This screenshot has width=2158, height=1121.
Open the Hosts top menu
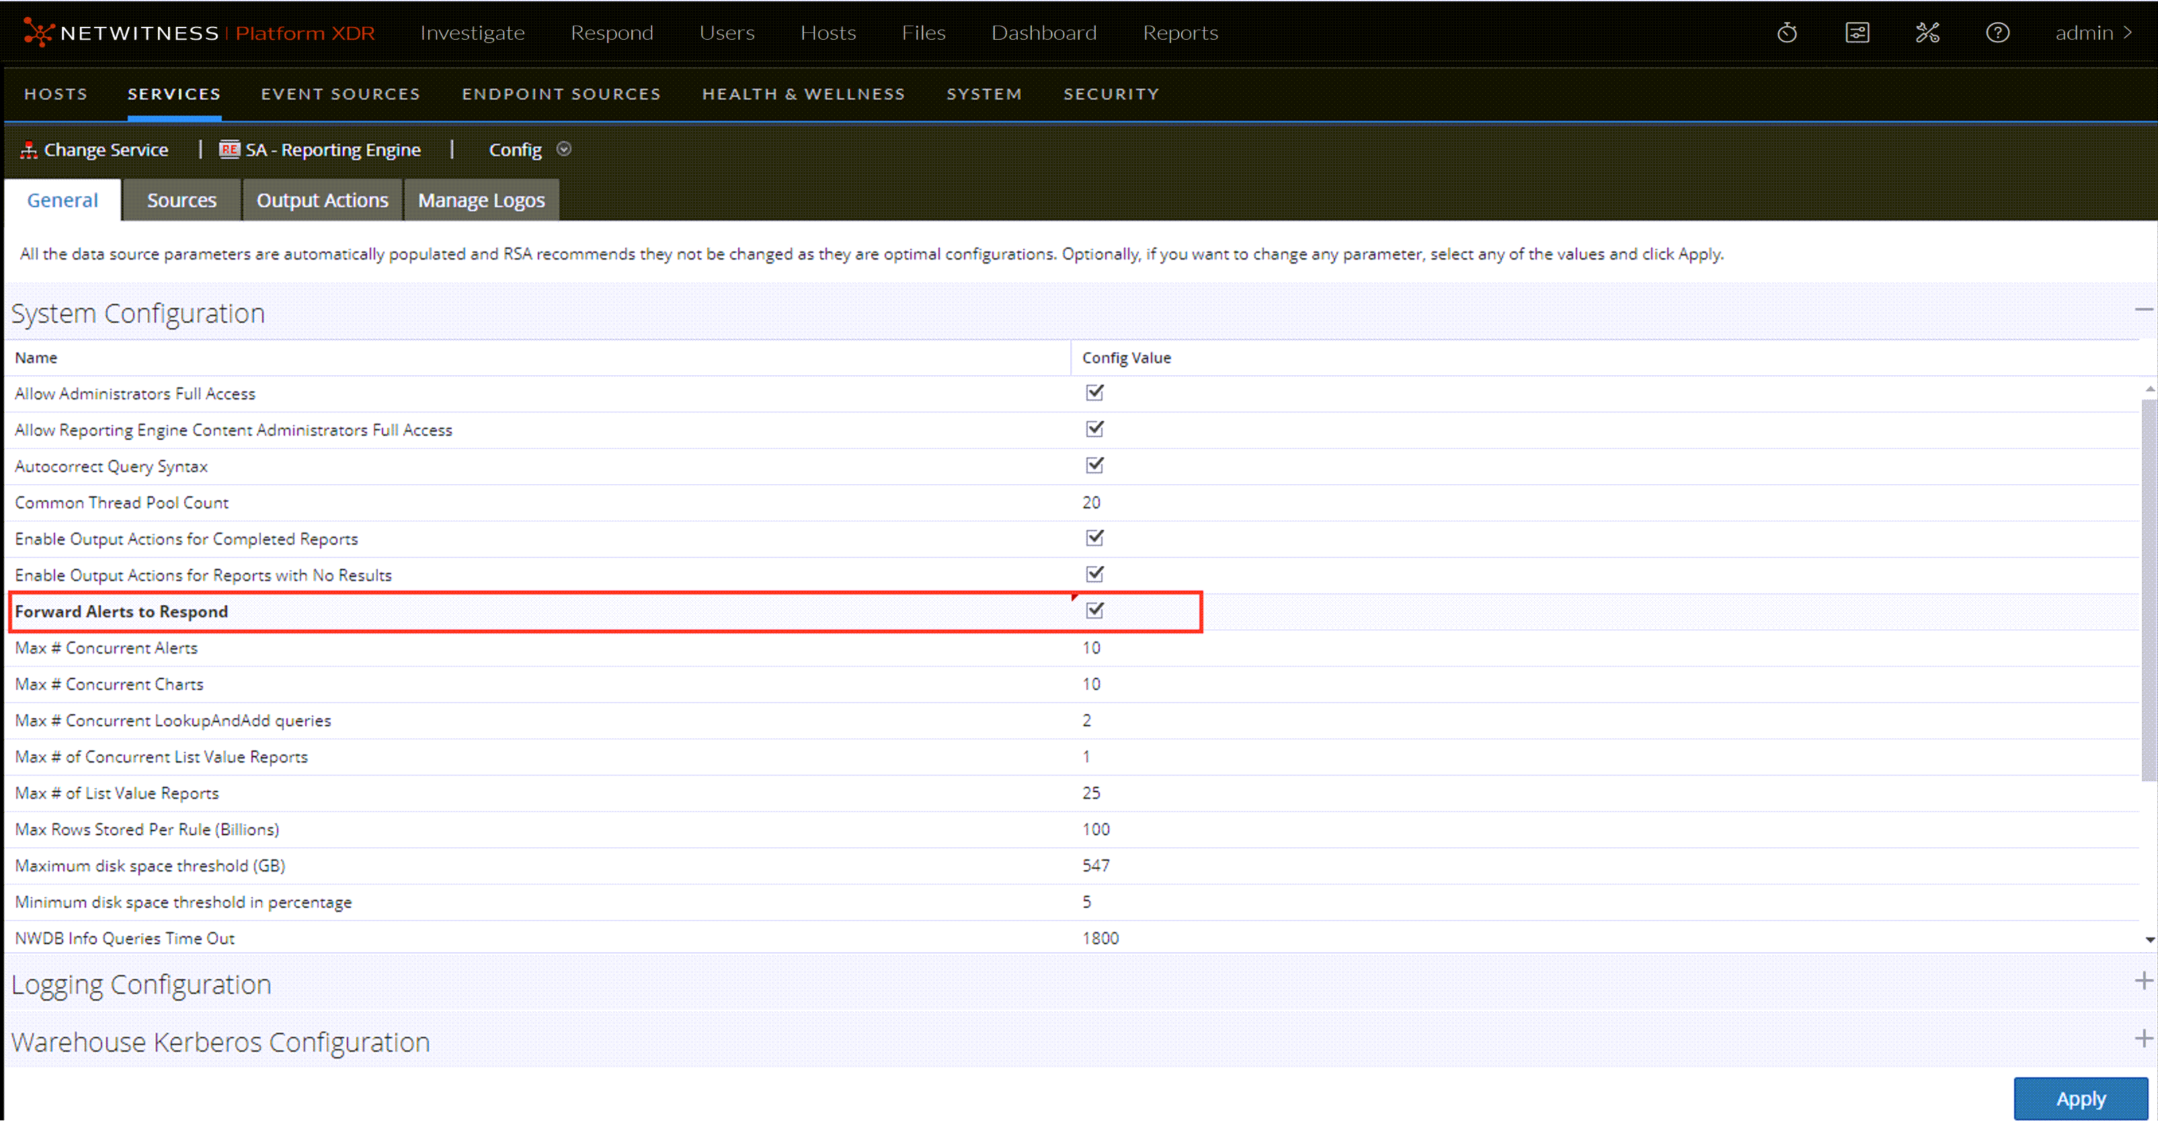coord(828,33)
